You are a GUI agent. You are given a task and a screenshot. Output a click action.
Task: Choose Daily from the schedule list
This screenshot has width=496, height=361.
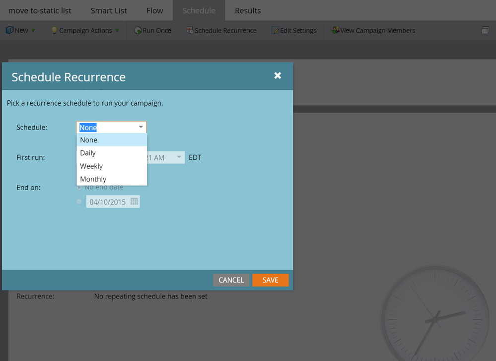click(88, 153)
